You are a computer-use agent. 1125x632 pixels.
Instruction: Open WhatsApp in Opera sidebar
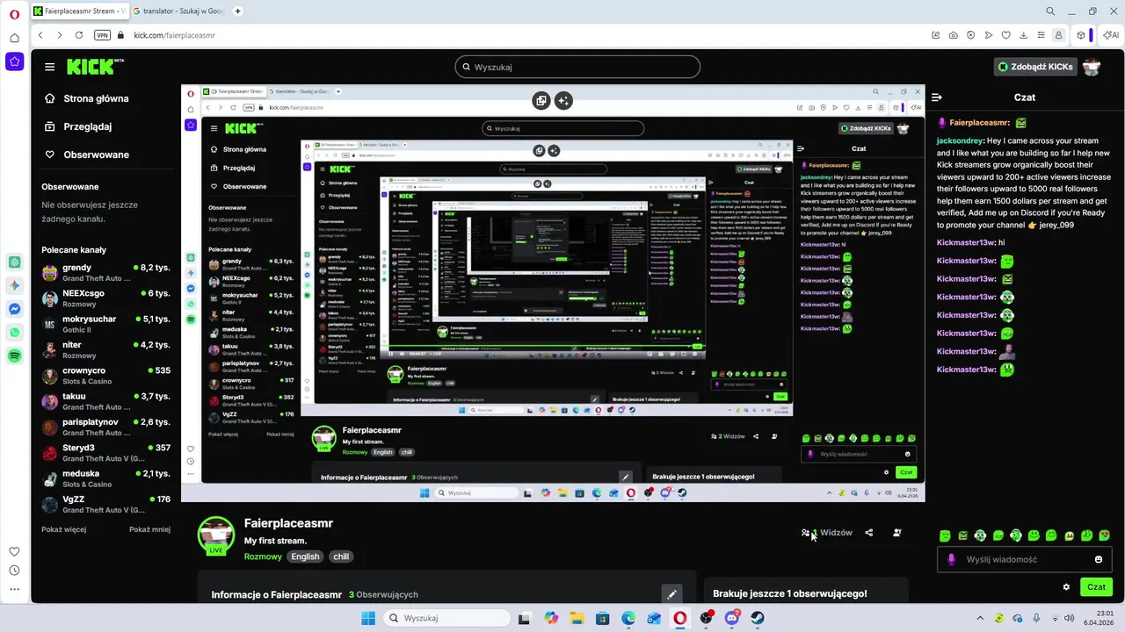tap(14, 333)
